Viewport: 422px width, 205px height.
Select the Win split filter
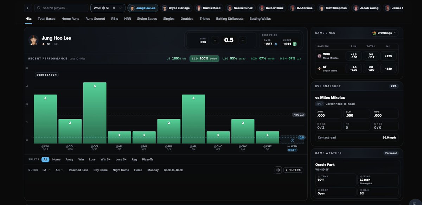(x=81, y=159)
